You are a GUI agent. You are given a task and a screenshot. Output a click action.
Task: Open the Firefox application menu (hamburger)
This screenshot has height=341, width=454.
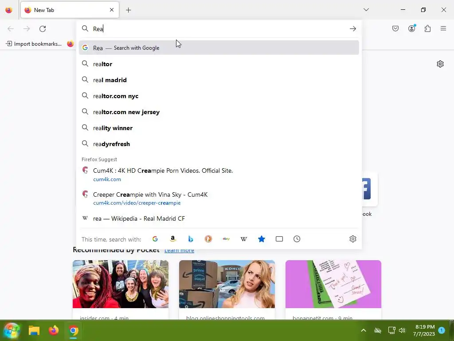click(x=443, y=28)
